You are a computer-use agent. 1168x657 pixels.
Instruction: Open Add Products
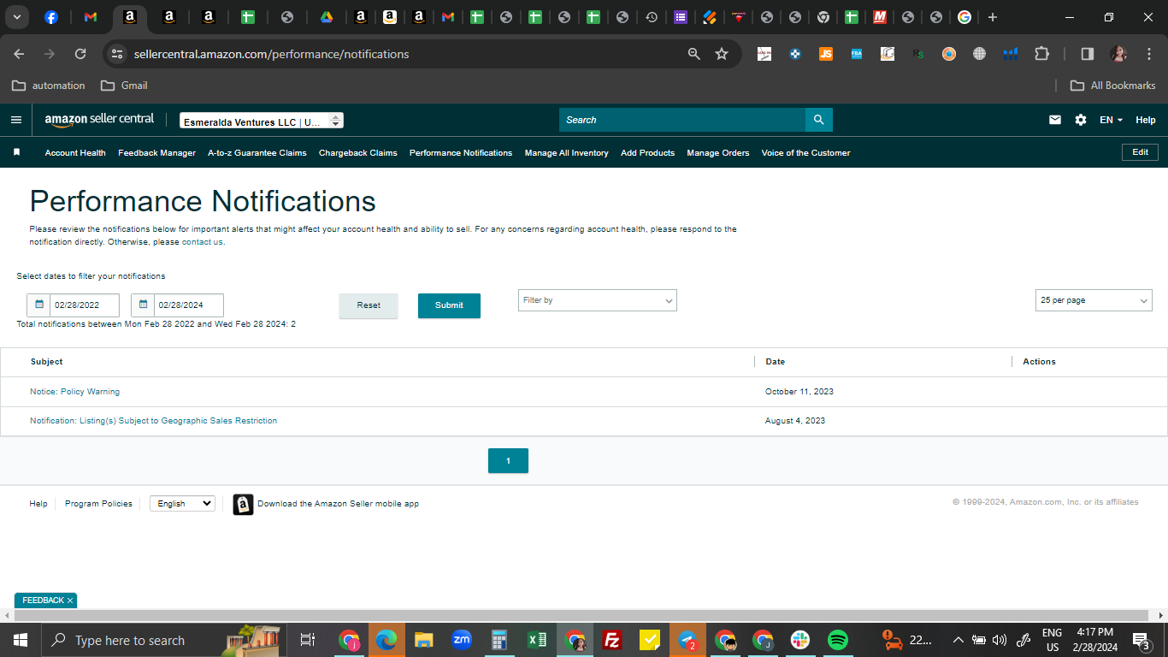(647, 153)
